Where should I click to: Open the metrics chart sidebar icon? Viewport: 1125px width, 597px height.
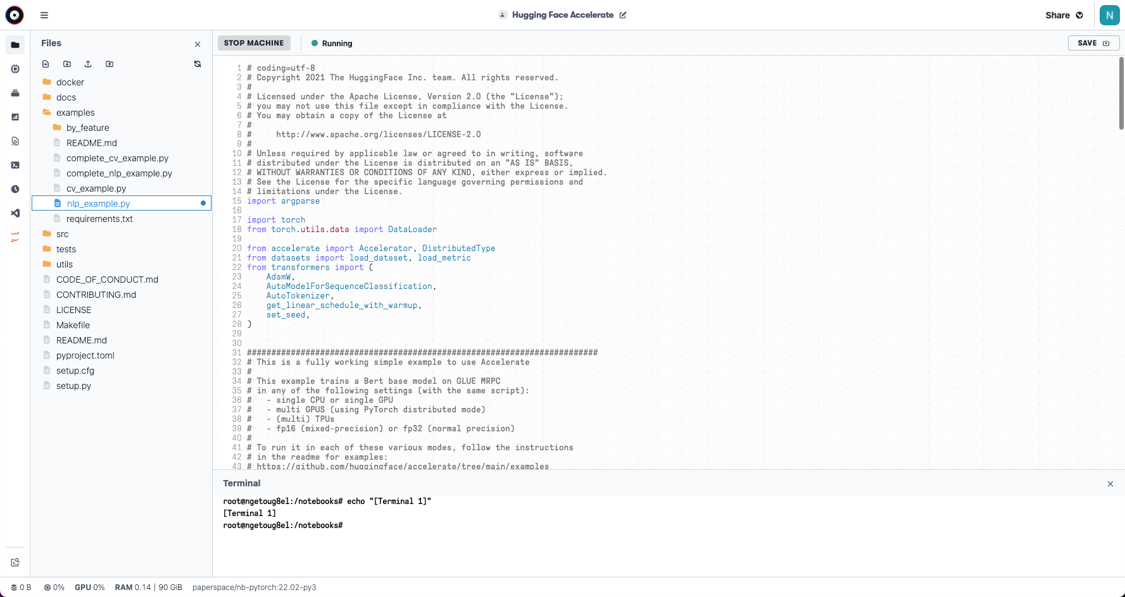(x=15, y=117)
